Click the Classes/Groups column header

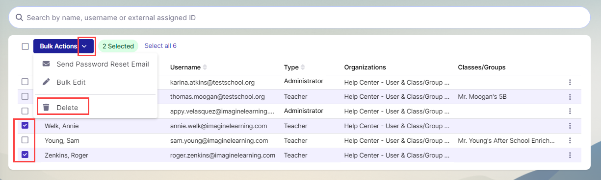[481, 67]
